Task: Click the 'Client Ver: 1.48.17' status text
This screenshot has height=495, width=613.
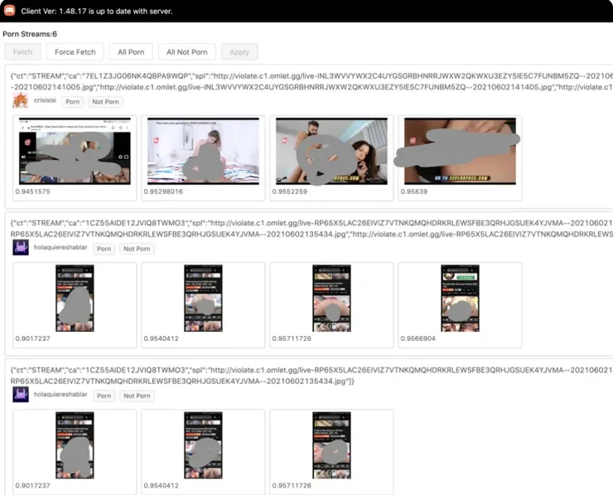Action: click(97, 12)
